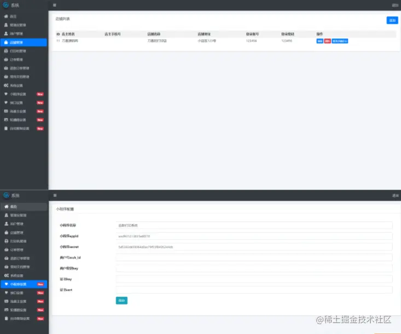Viewport: 401px width, 334px height.
Task: Click 轮播图设置 image icon in bottom sidebar
Action: (7, 310)
